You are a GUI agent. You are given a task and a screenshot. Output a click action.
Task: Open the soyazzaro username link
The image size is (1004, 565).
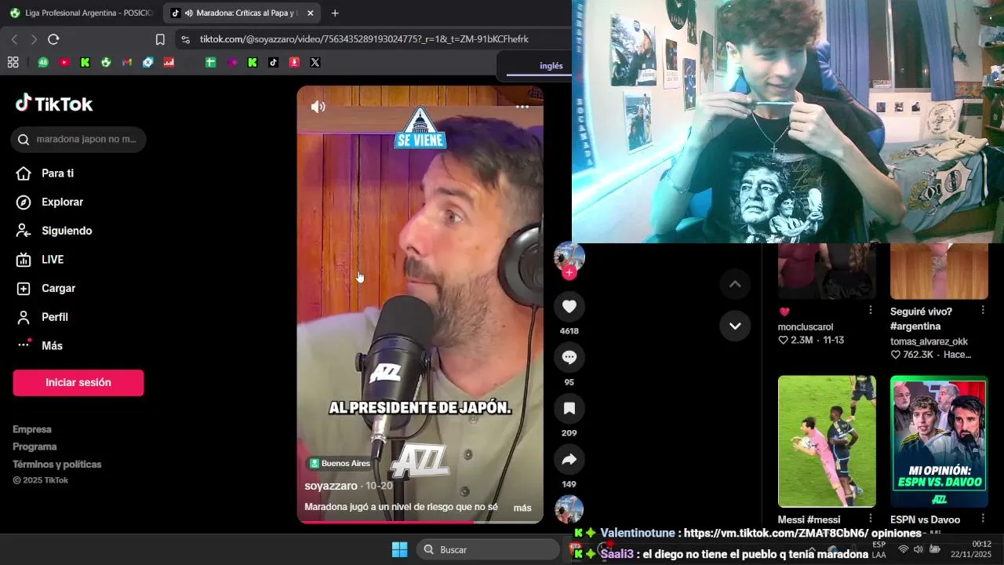[x=331, y=486]
